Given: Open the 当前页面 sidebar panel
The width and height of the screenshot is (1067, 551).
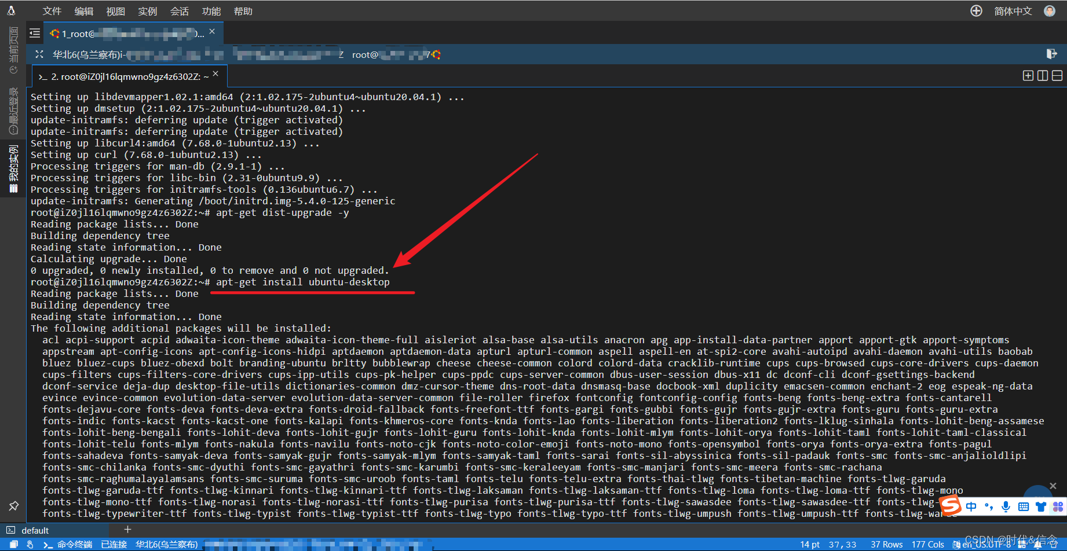Looking at the screenshot, I should (x=13, y=50).
